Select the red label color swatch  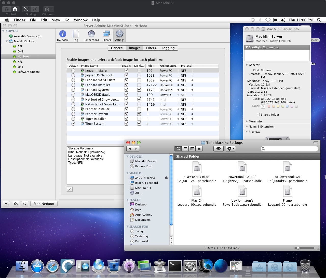[x=269, y=106]
